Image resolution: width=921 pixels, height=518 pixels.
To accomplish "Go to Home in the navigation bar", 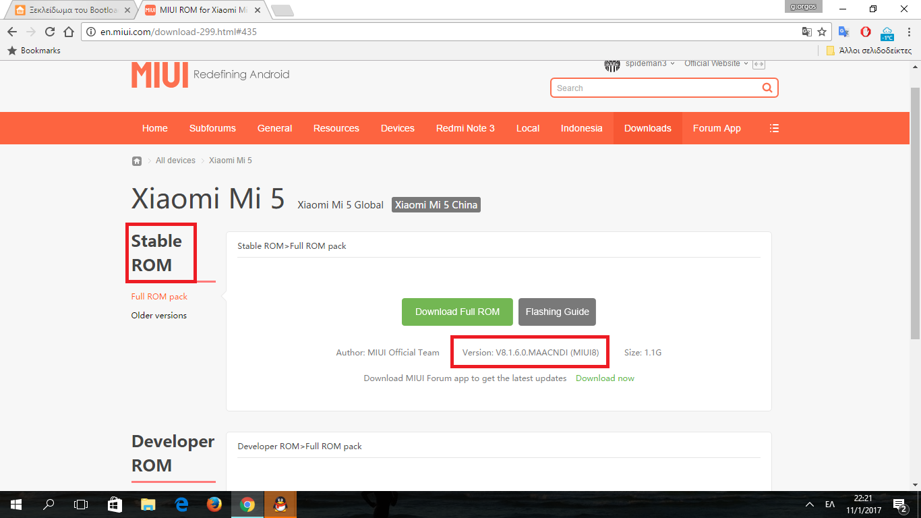I will [155, 128].
